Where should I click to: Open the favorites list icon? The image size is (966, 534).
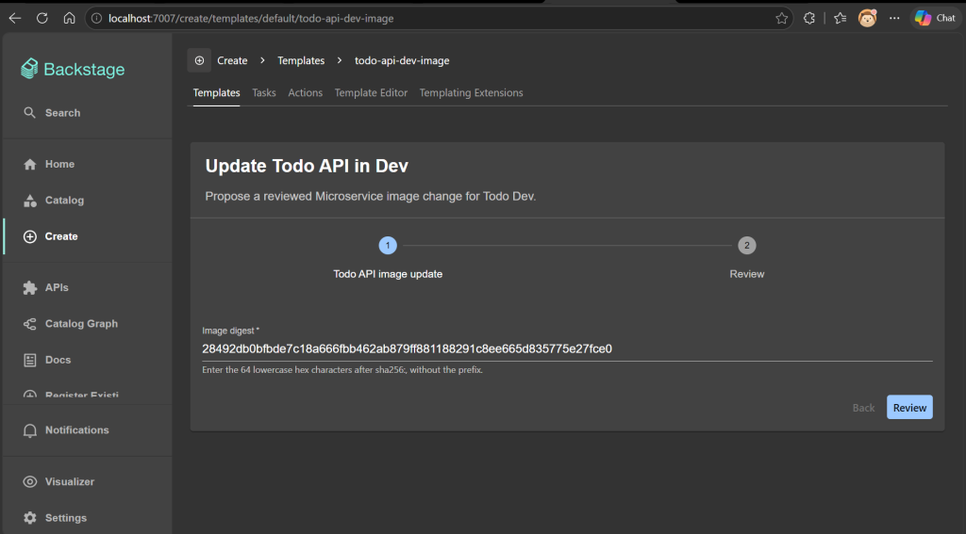coord(841,19)
